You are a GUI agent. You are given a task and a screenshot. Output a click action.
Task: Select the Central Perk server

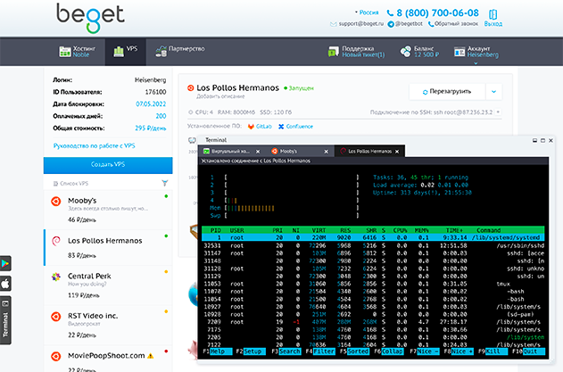tap(108, 285)
